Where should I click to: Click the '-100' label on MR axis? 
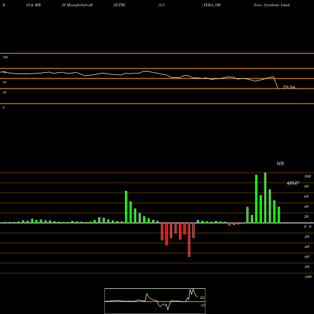(x=308, y=277)
